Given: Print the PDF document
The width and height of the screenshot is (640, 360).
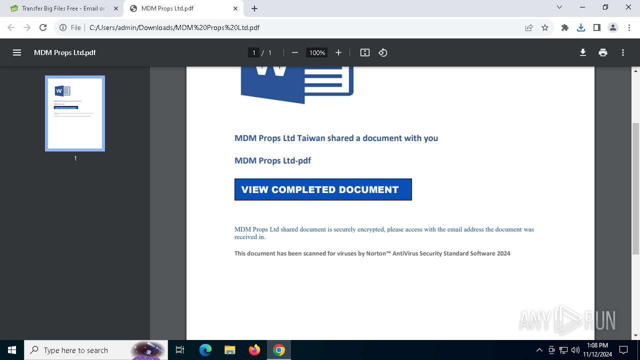Looking at the screenshot, I should [x=603, y=52].
